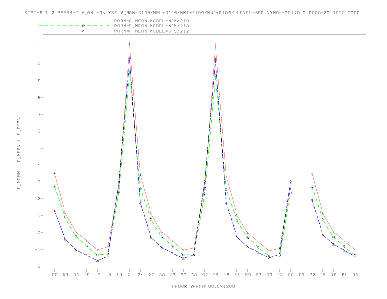Click x-axis tick label 03
Viewport: 387px width, 299px height.
point(65,275)
